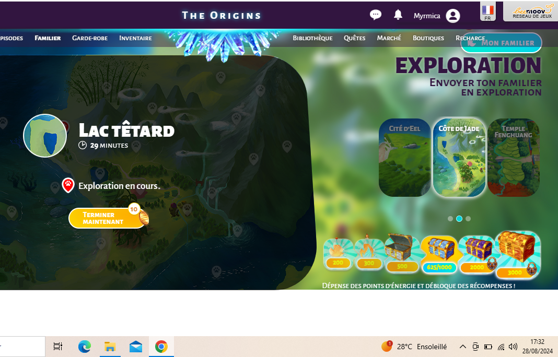Switch language with the FR flag
Screen dimensions: 558x357
click(487, 11)
